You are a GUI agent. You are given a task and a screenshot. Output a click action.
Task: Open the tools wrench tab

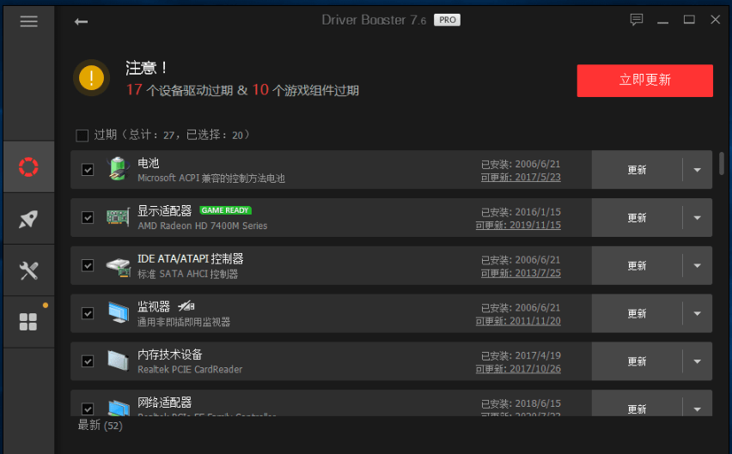28,270
